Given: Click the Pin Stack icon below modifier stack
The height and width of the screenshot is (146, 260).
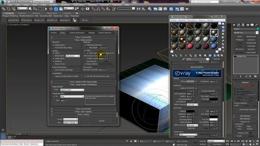Looking at the screenshot, I should 236,76.
